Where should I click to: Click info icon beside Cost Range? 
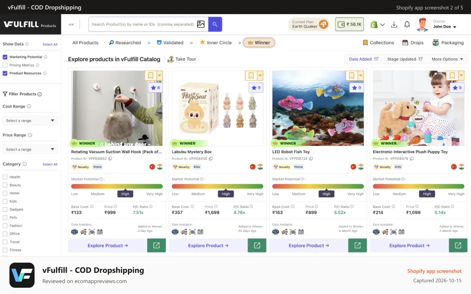(x=29, y=106)
